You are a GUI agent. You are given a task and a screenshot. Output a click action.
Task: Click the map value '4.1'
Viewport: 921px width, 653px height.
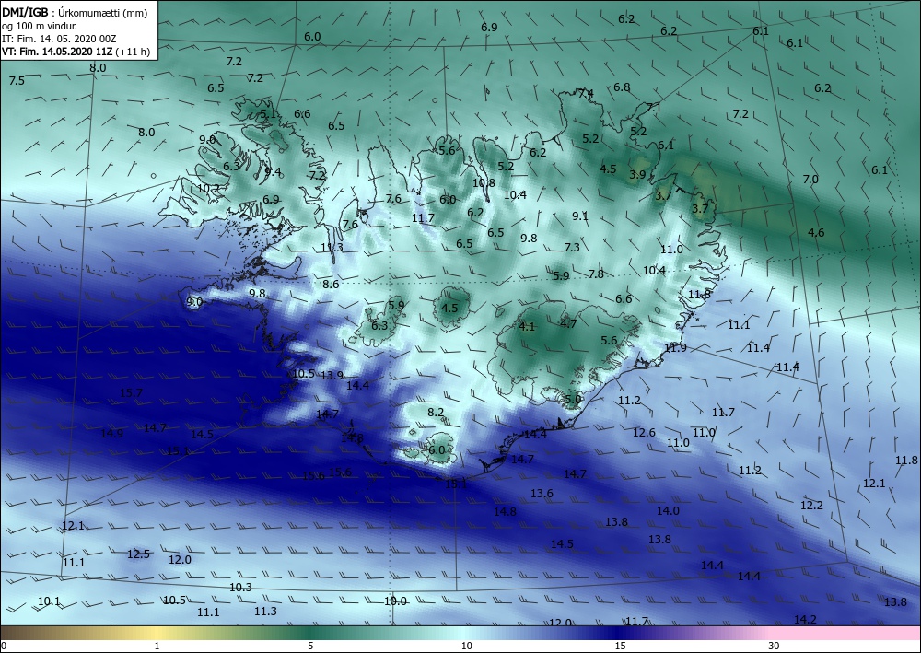pyautogui.click(x=528, y=326)
